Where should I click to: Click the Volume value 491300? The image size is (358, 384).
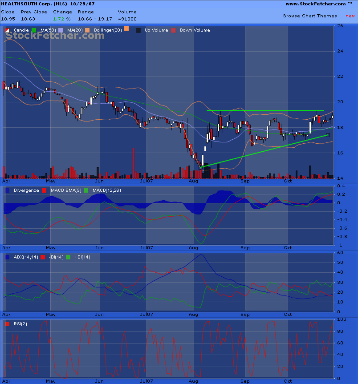tap(127, 19)
